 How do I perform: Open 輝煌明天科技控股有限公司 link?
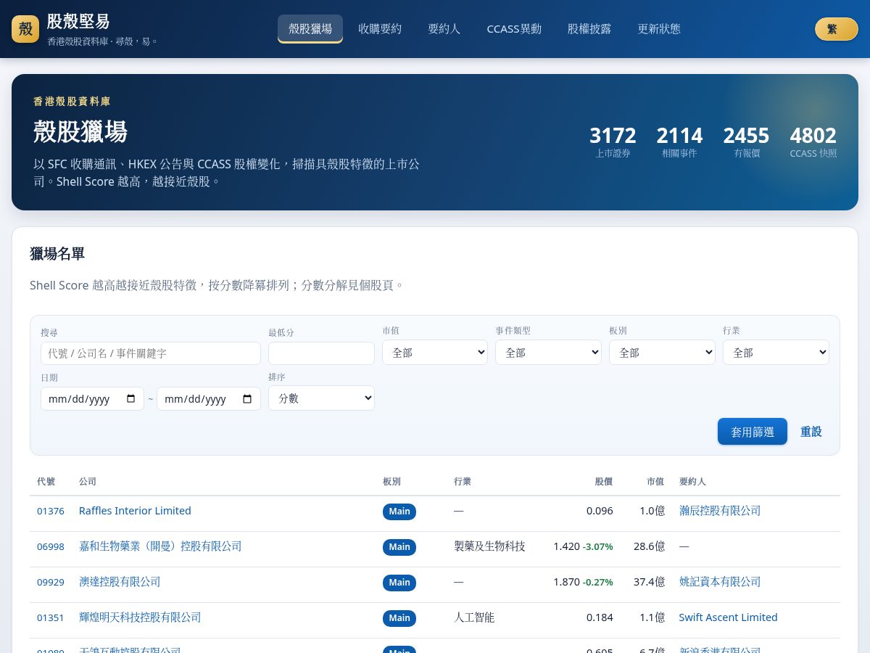pos(140,617)
